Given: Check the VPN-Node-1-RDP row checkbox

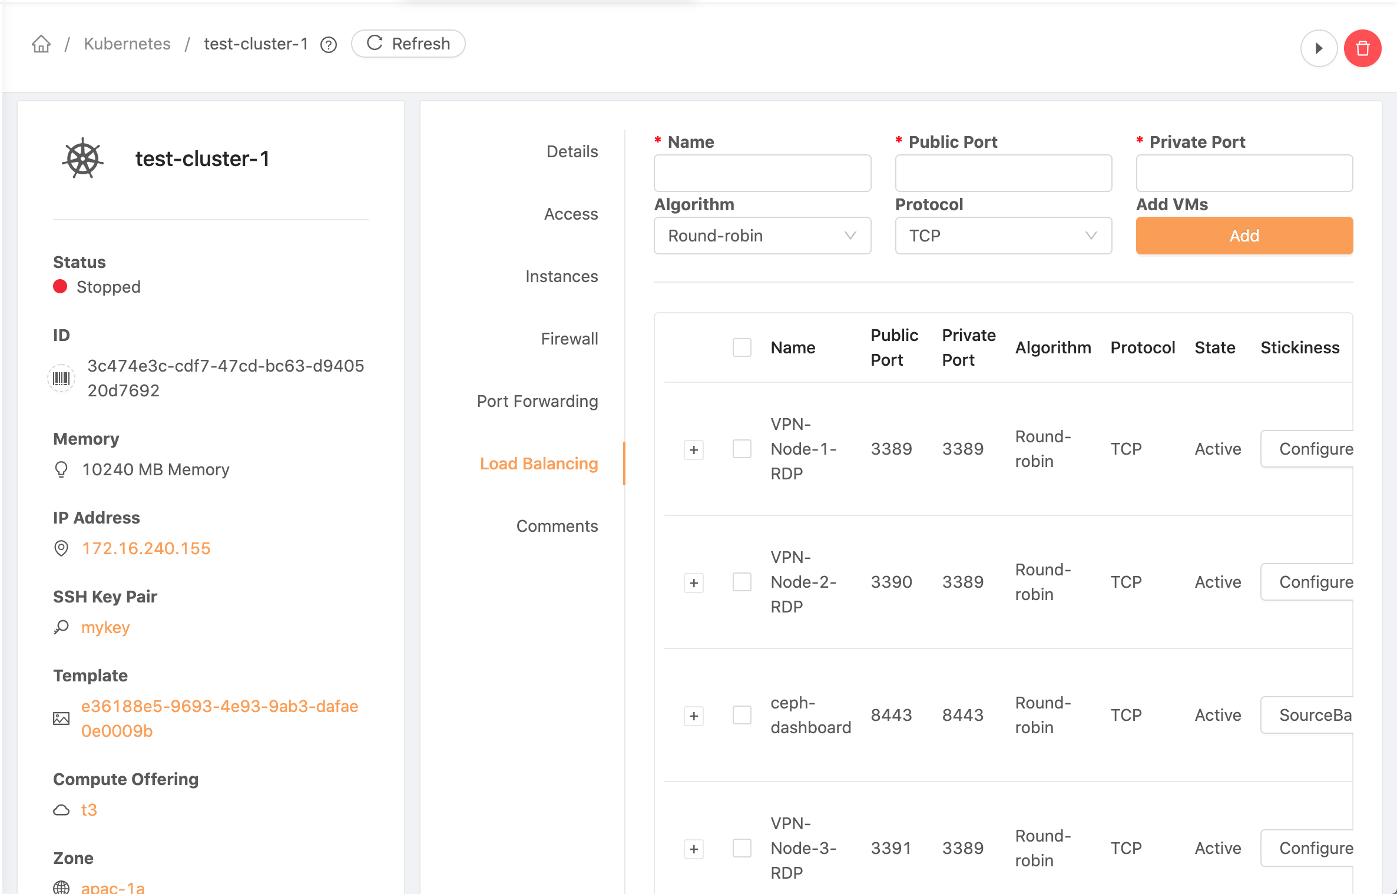Looking at the screenshot, I should 741,449.
